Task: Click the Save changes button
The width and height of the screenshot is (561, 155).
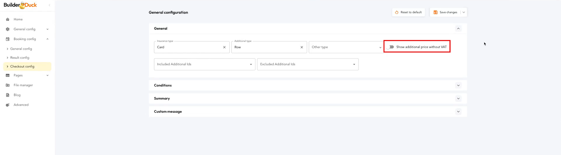Action: click(x=445, y=12)
